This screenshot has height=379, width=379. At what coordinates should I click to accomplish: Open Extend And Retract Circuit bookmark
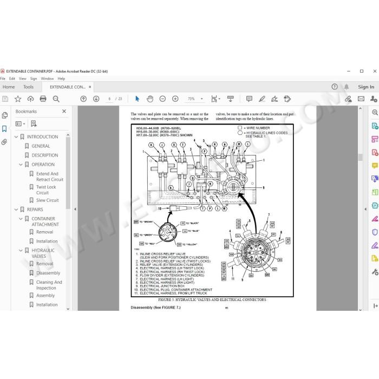(x=50, y=177)
